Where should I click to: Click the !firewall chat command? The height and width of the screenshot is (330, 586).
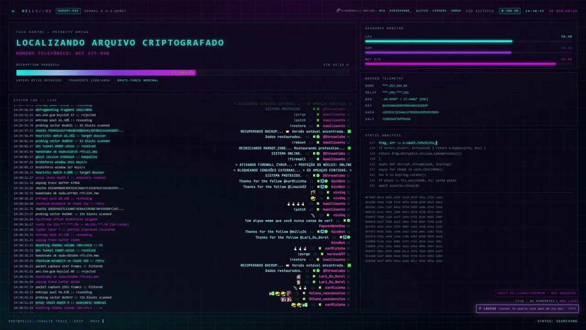(x=297, y=159)
